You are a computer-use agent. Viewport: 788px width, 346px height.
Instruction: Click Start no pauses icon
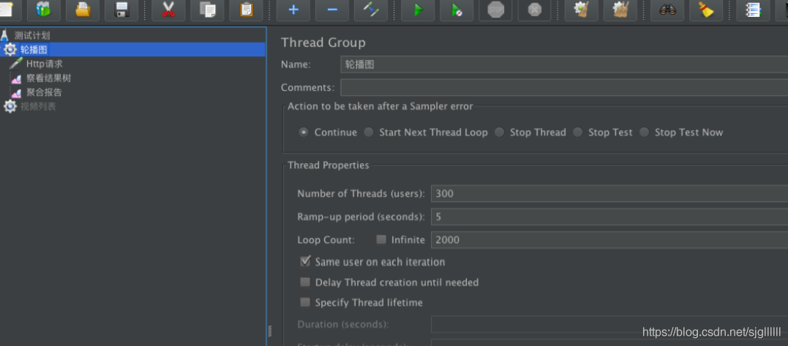[x=457, y=10]
